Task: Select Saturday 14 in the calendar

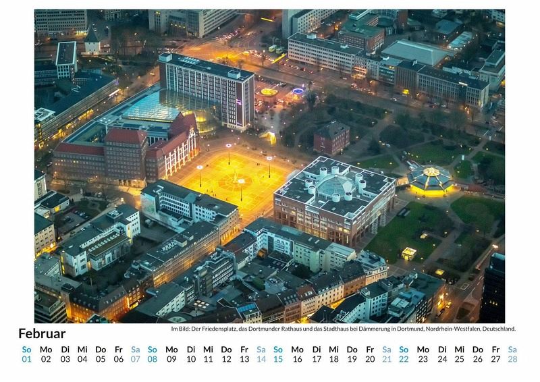Action: point(261,354)
